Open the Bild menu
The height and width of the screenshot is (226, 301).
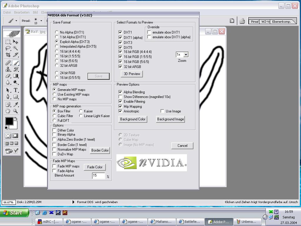(x=35, y=12)
